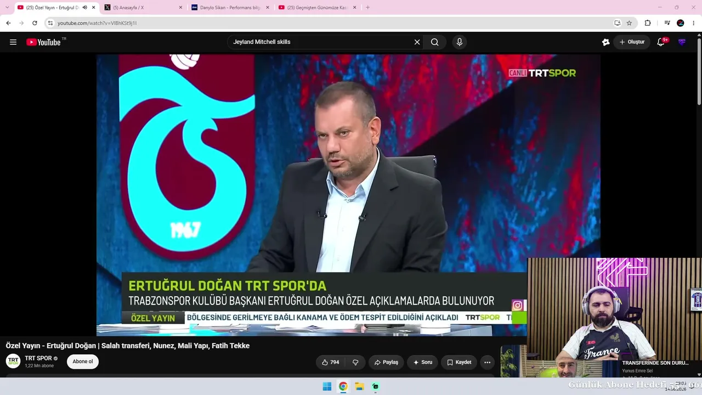Close the Geçmişten Günümüze tab
Screen dimensions: 702x395
[x=354, y=8]
